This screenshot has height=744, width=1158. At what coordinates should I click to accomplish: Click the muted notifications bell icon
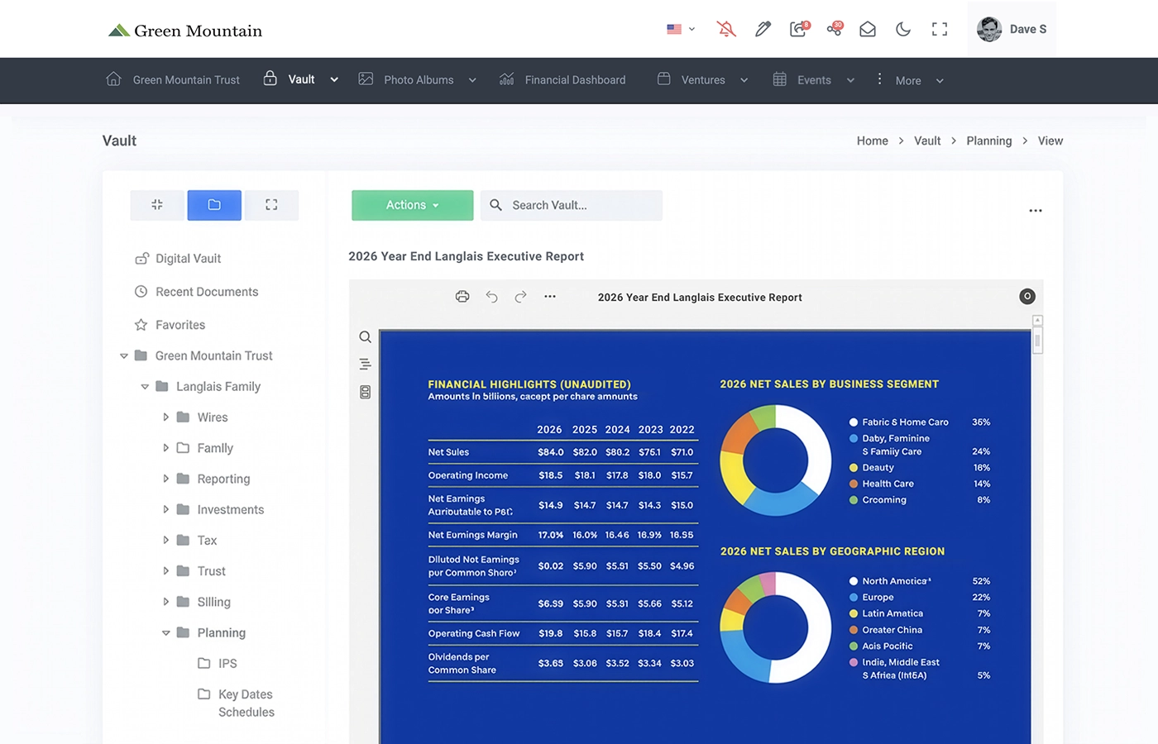click(726, 29)
